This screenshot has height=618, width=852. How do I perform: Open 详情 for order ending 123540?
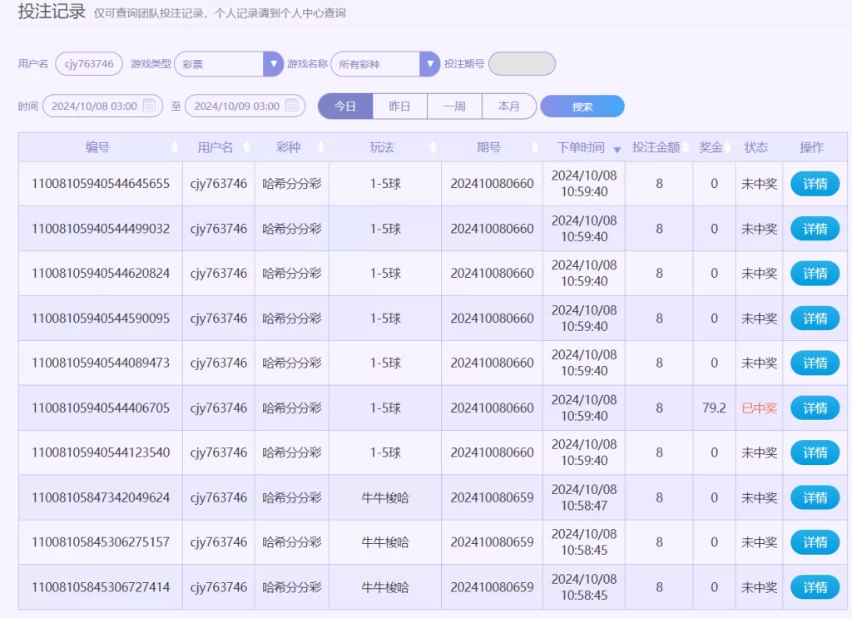pos(815,452)
